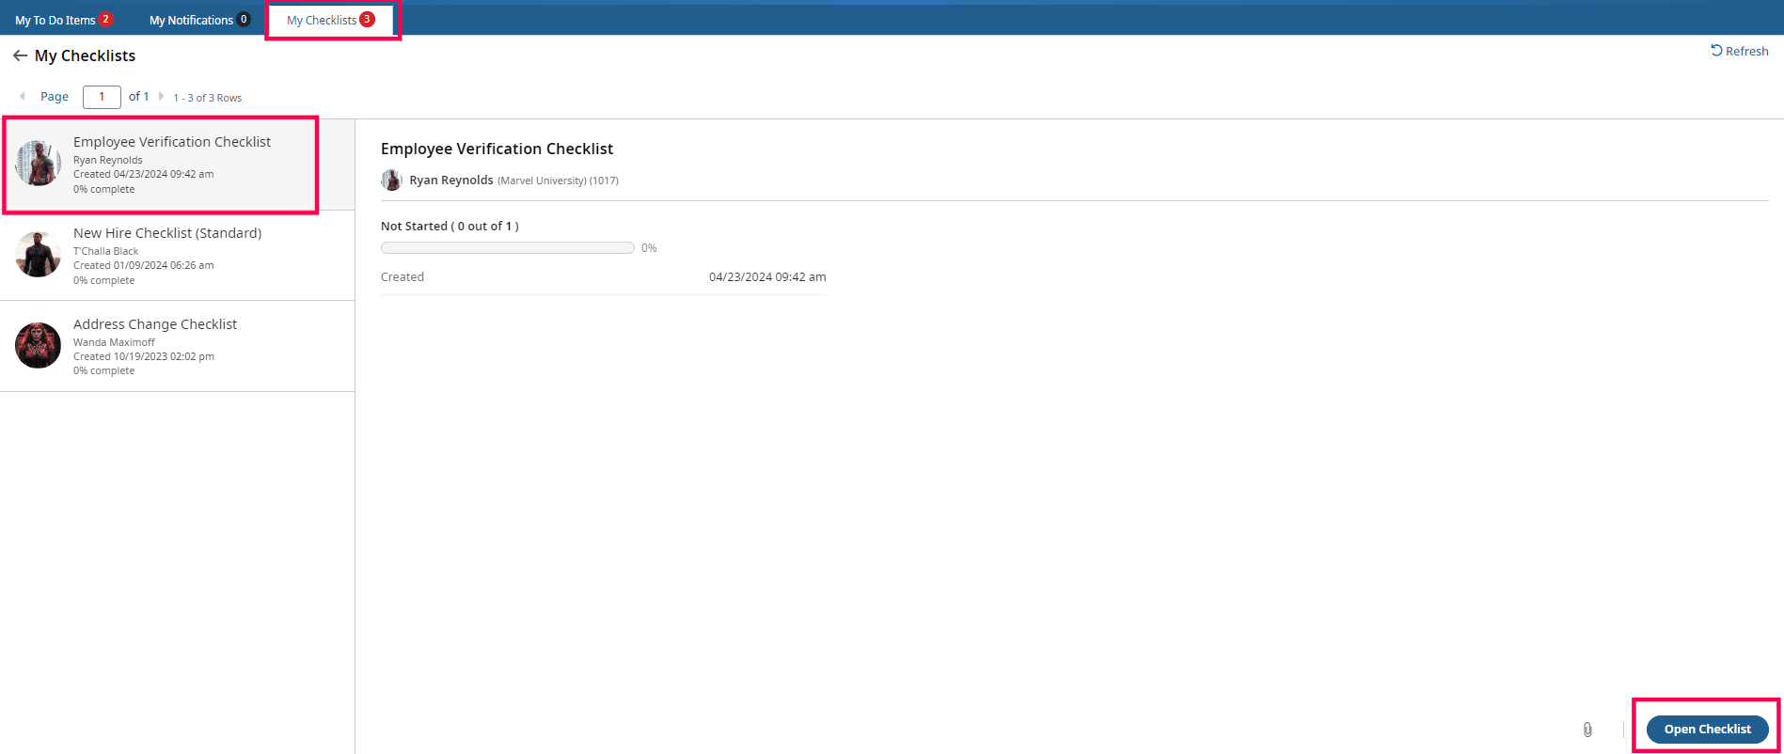Screen dimensions: 1784x754
Task: Click Ryan Reynolds avatar in the checklist list
Action: [38, 164]
